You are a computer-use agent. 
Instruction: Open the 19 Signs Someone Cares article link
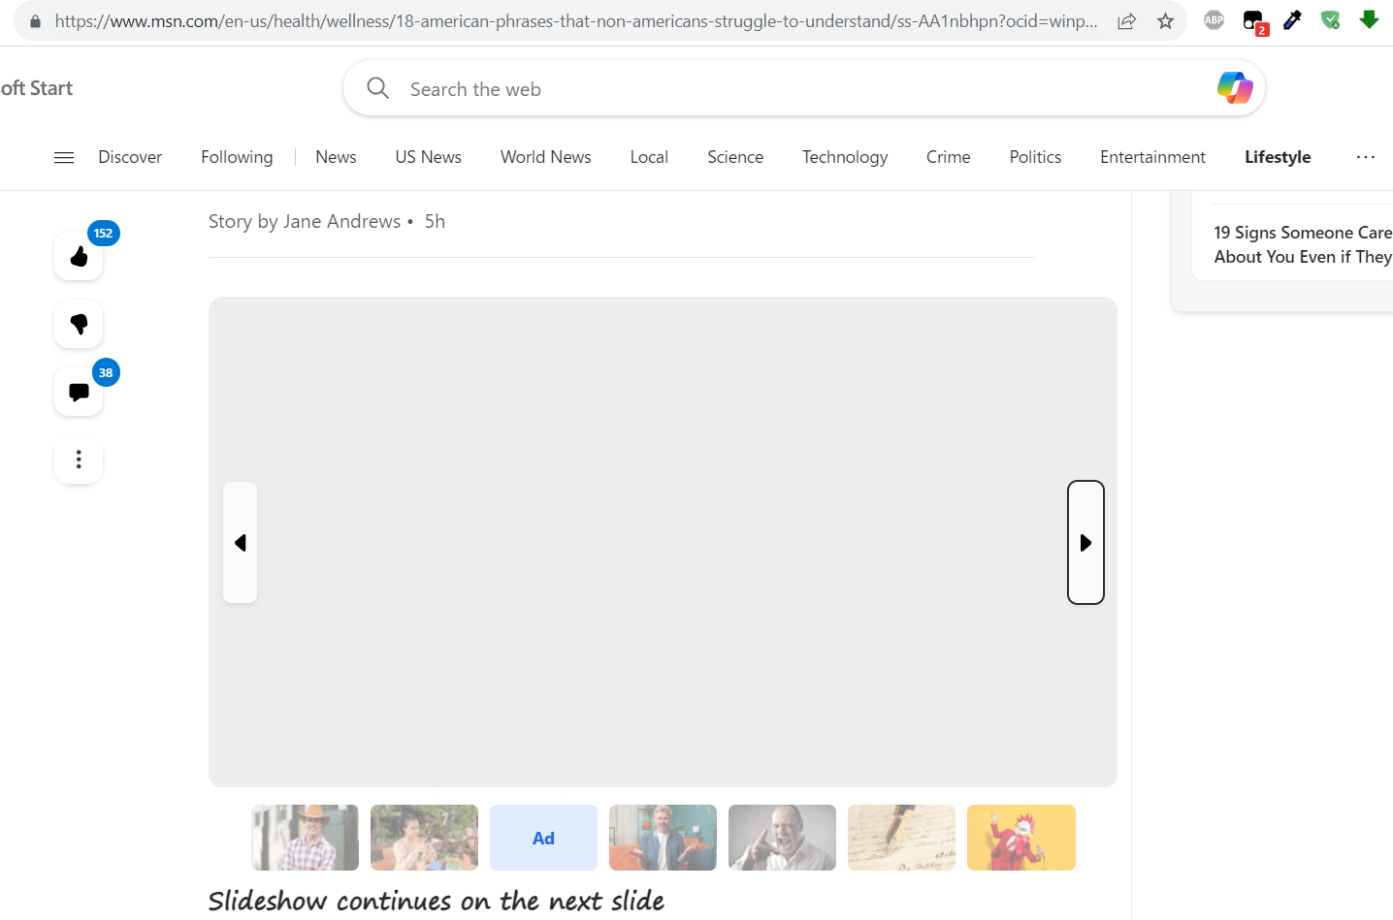[x=1302, y=244]
